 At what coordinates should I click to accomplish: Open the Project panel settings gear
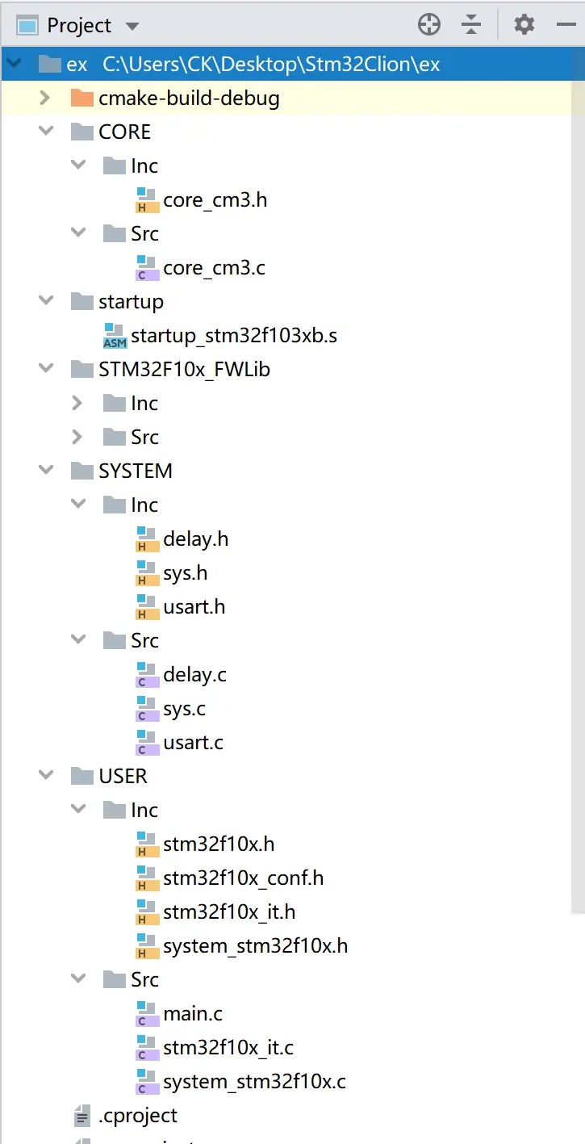(524, 25)
